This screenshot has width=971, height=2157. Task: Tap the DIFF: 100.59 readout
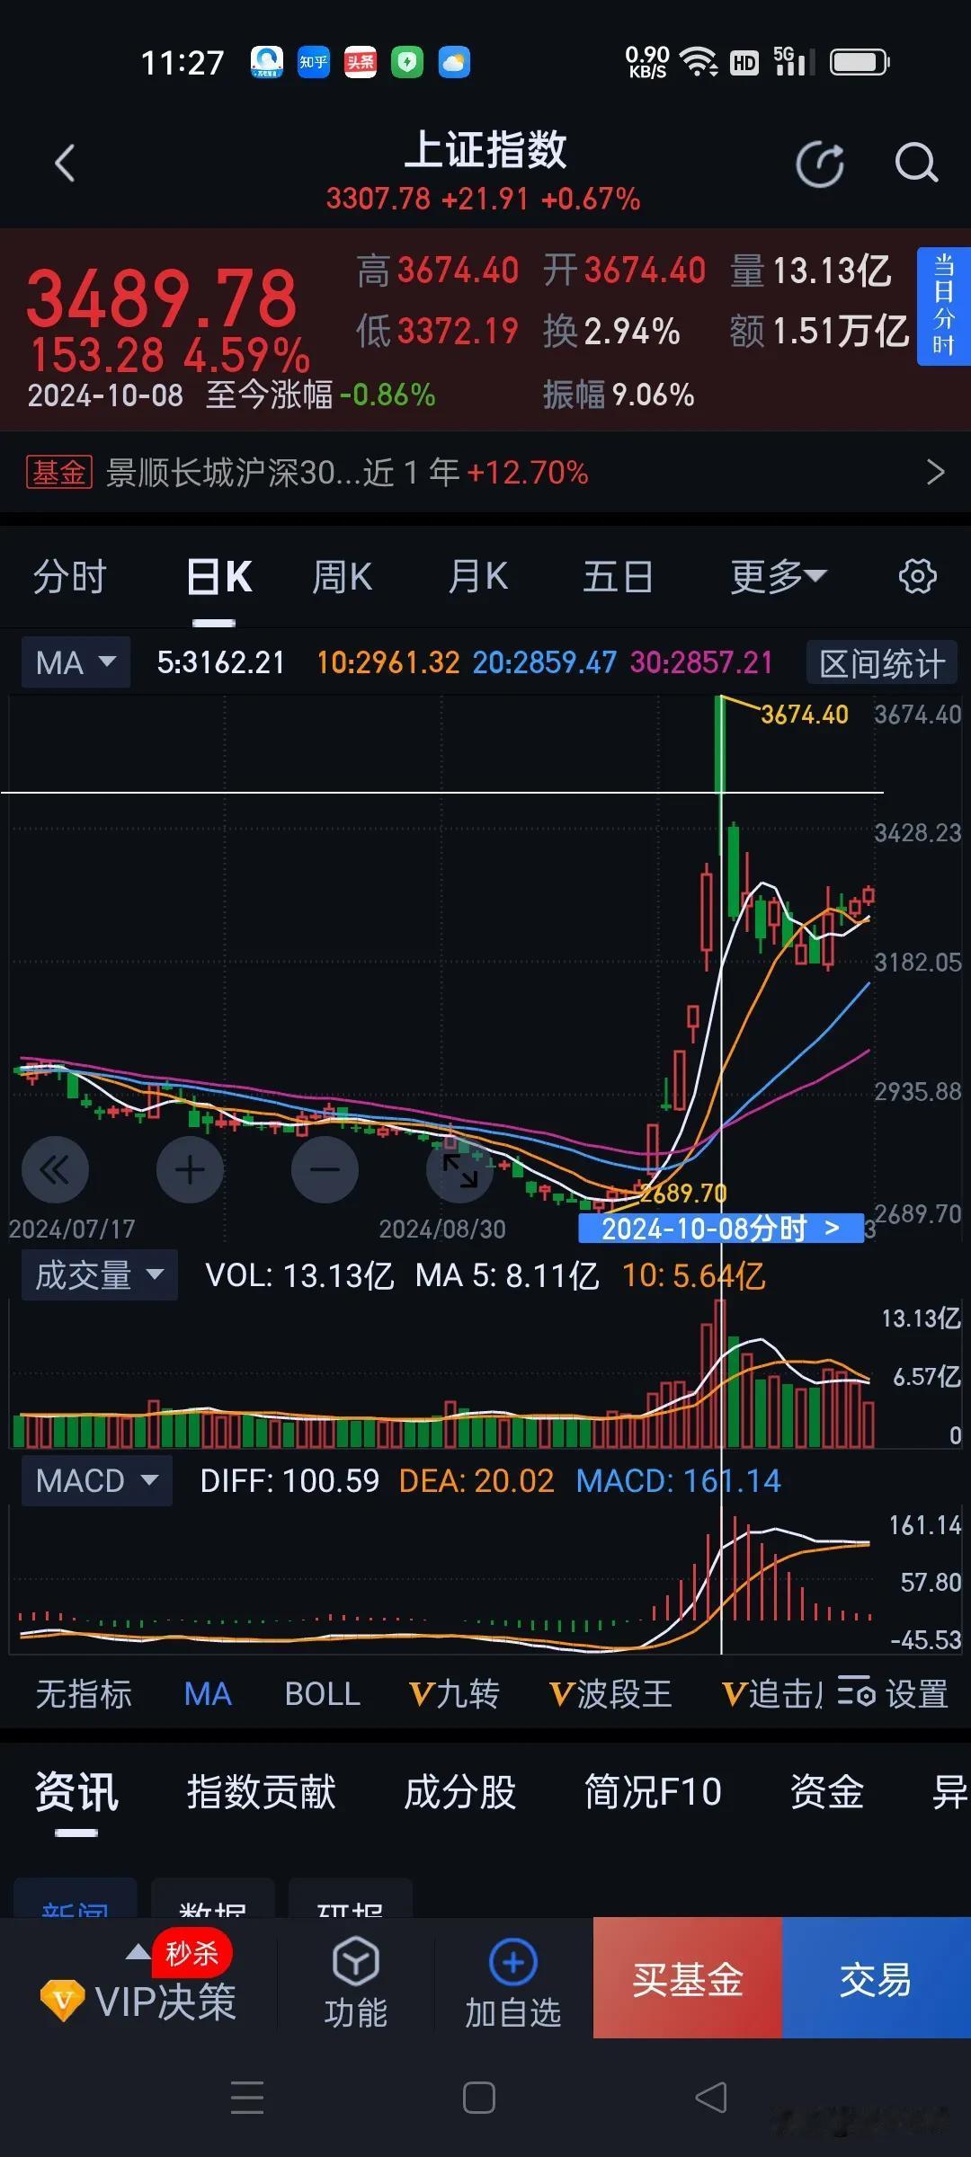click(290, 1480)
